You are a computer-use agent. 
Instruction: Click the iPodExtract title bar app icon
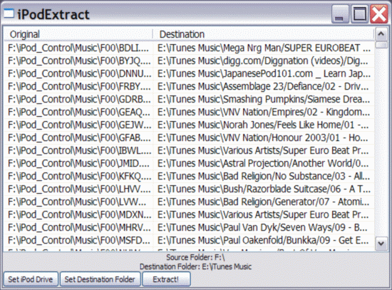coord(9,14)
